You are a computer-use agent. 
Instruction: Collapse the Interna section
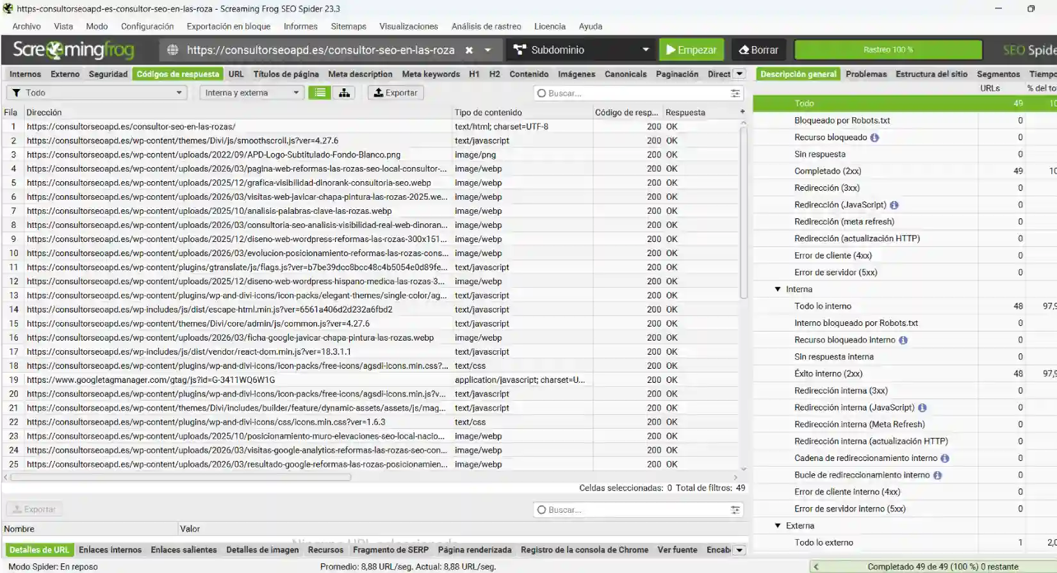click(x=778, y=289)
